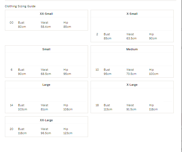Click size number 20 row label
The height and width of the screenshot is (152, 182).
11,129
